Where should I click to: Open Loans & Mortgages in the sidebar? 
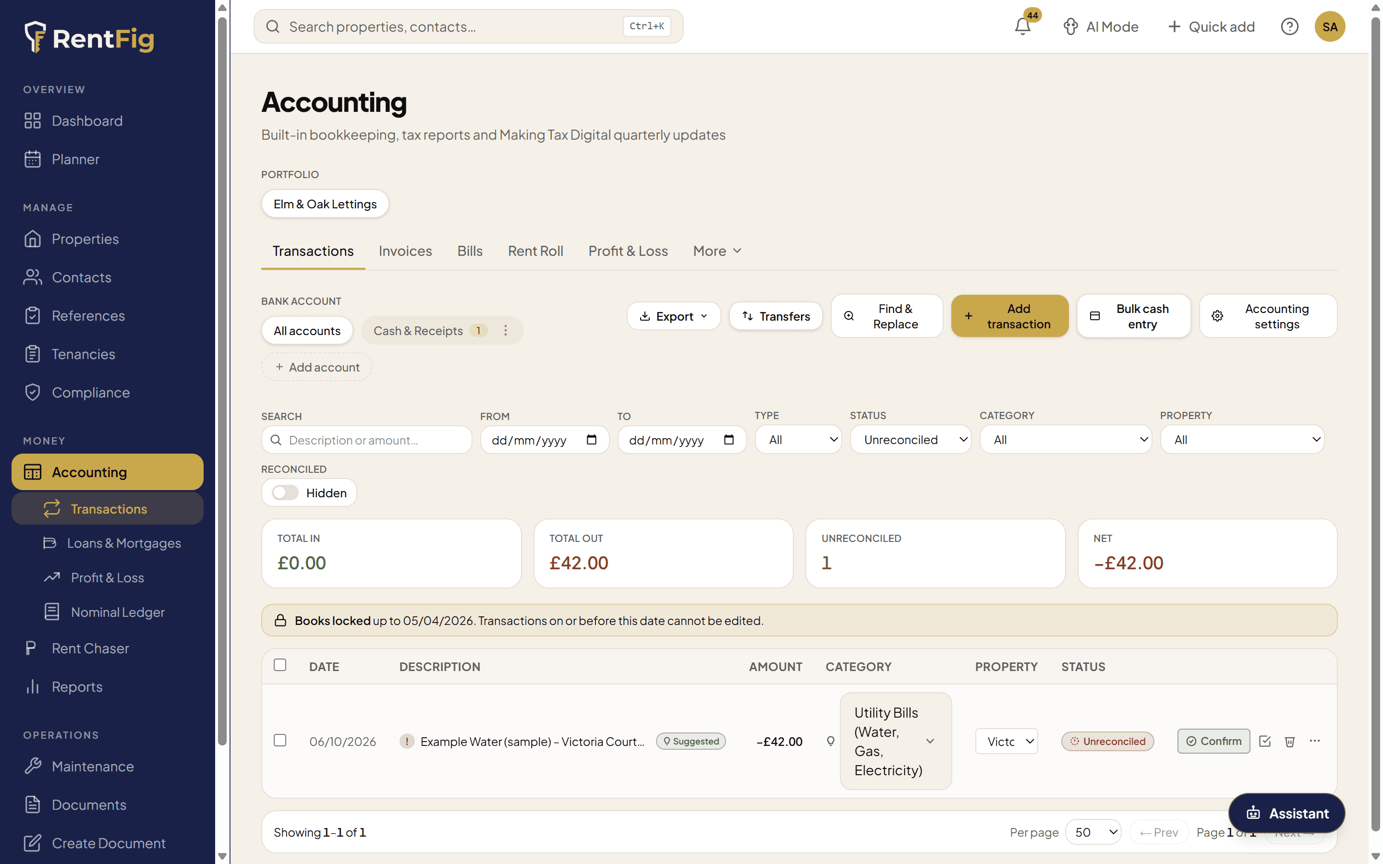point(108,543)
